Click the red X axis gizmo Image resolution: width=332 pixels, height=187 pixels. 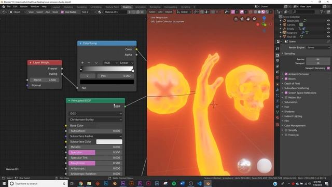258,24
